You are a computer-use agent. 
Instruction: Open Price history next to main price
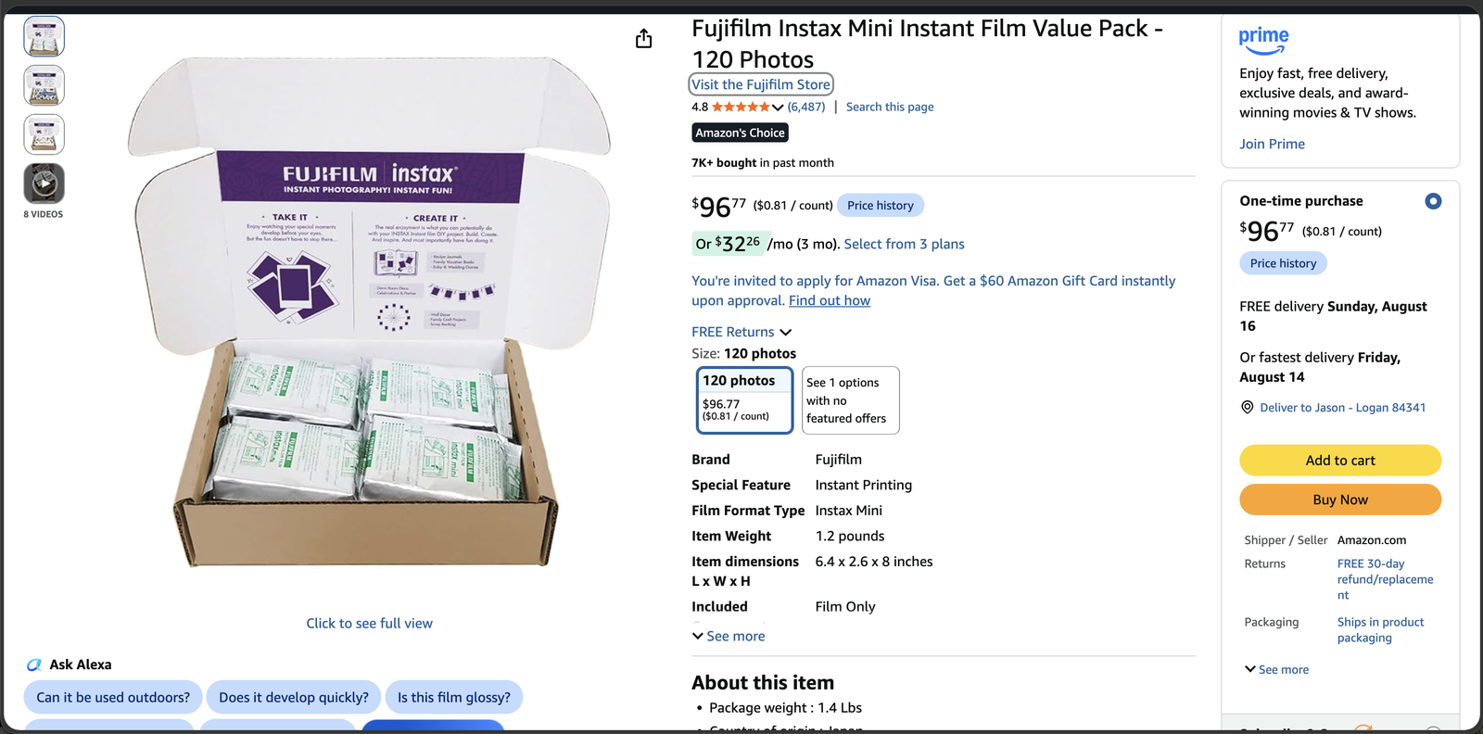tap(881, 206)
